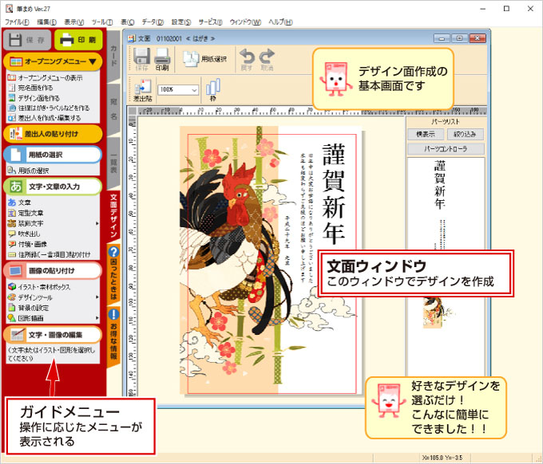Screen dimensions: 543x464
Task: Click the 印刷 icon in 文面 window toolbar
Action: [162, 59]
